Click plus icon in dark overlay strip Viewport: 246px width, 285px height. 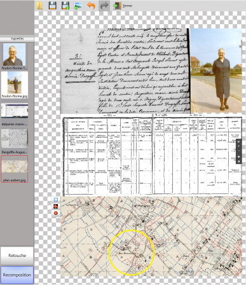coord(239,146)
